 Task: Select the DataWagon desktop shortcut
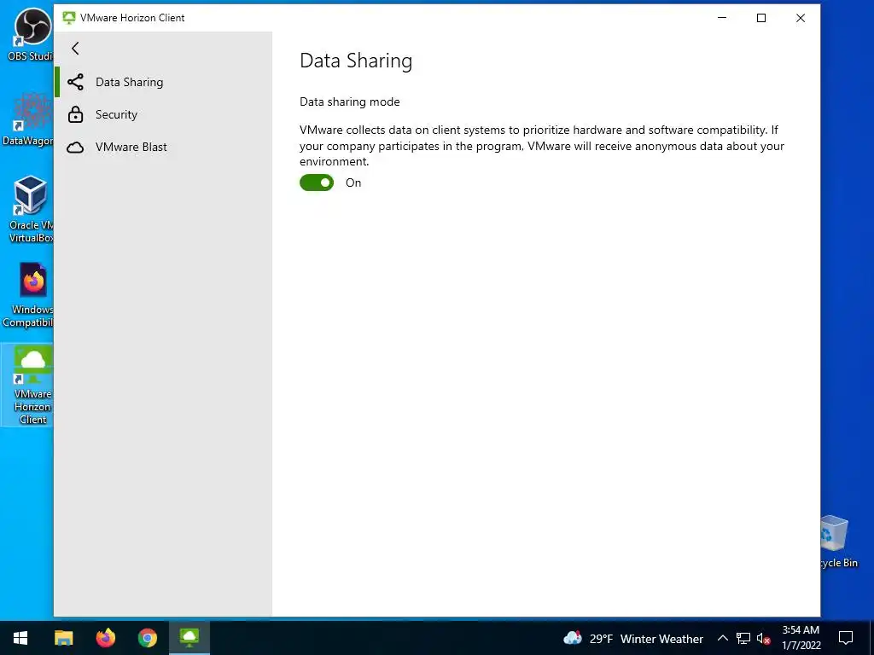coord(28,119)
